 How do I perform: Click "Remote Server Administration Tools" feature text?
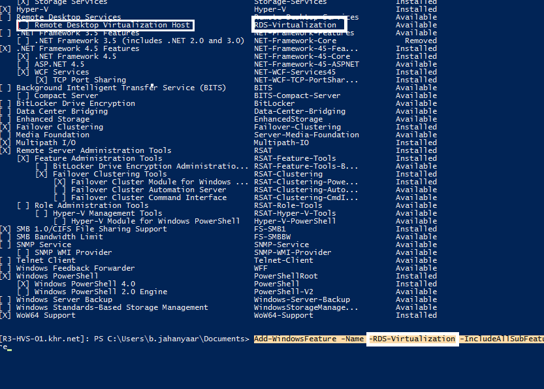coord(93,150)
